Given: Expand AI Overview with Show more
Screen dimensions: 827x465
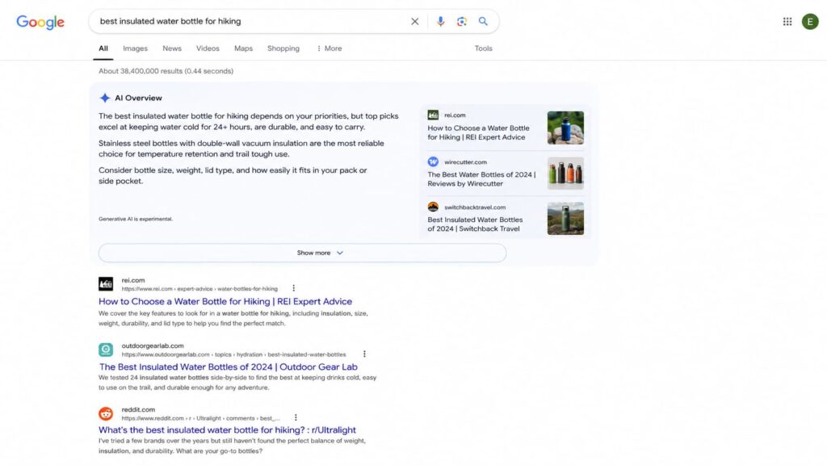Looking at the screenshot, I should click(x=302, y=253).
